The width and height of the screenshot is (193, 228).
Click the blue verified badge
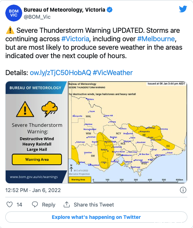(110, 10)
